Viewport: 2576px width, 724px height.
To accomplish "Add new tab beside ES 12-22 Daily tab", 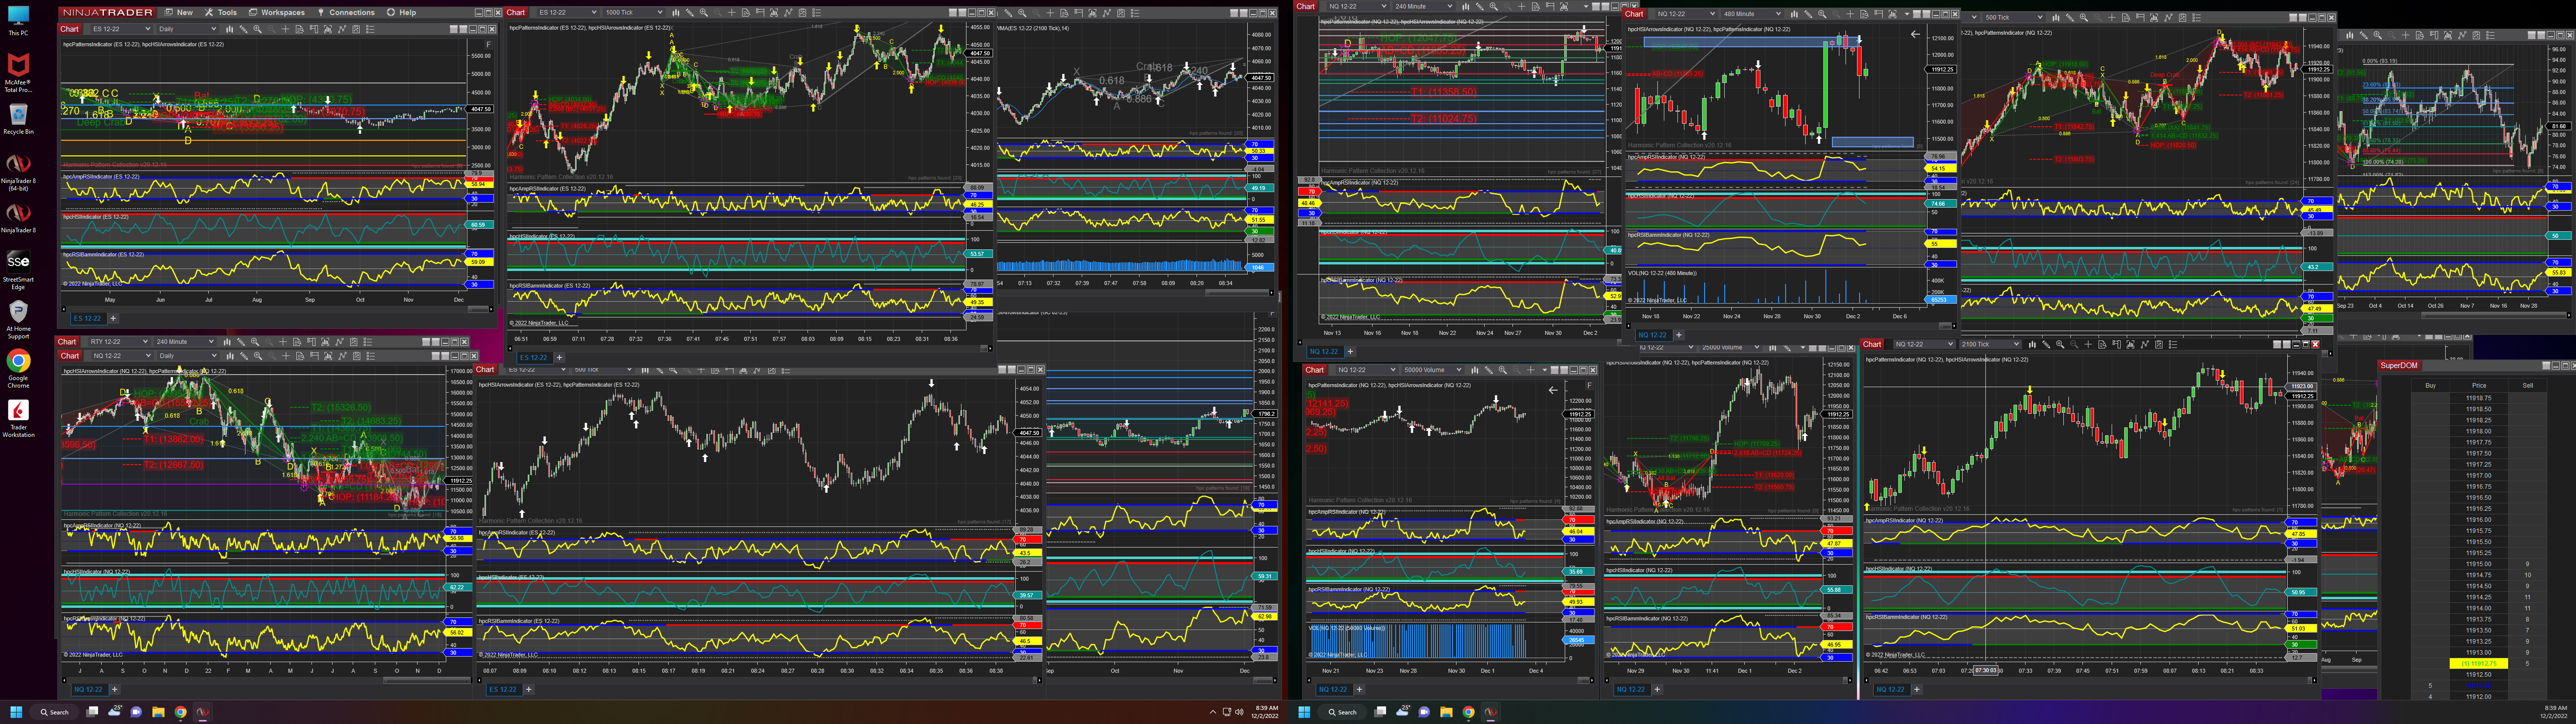I will pyautogui.click(x=113, y=318).
